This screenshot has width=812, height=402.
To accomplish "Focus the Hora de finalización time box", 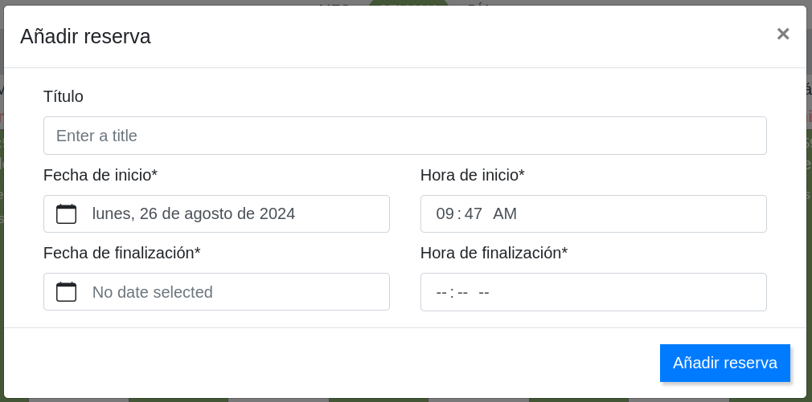I will pos(627,292).
